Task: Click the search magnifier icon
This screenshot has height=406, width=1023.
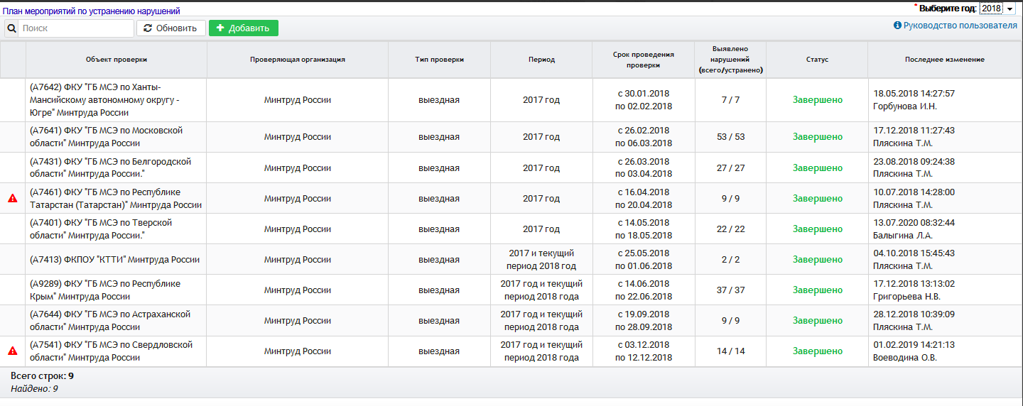Action: 11,28
